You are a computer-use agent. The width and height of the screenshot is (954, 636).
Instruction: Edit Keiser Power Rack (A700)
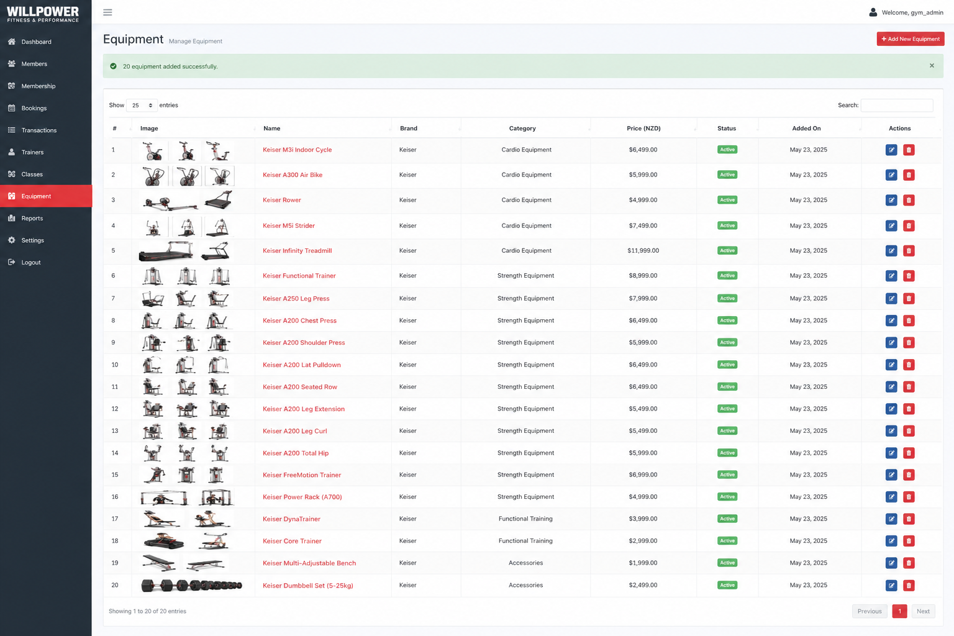tap(891, 497)
